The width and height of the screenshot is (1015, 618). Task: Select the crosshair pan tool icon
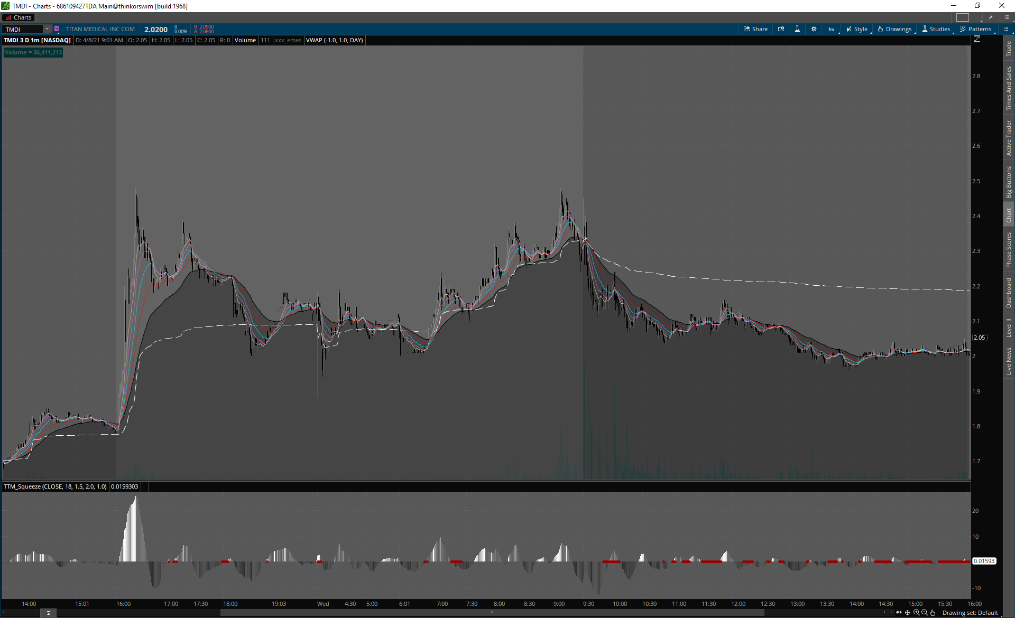pyautogui.click(x=908, y=613)
